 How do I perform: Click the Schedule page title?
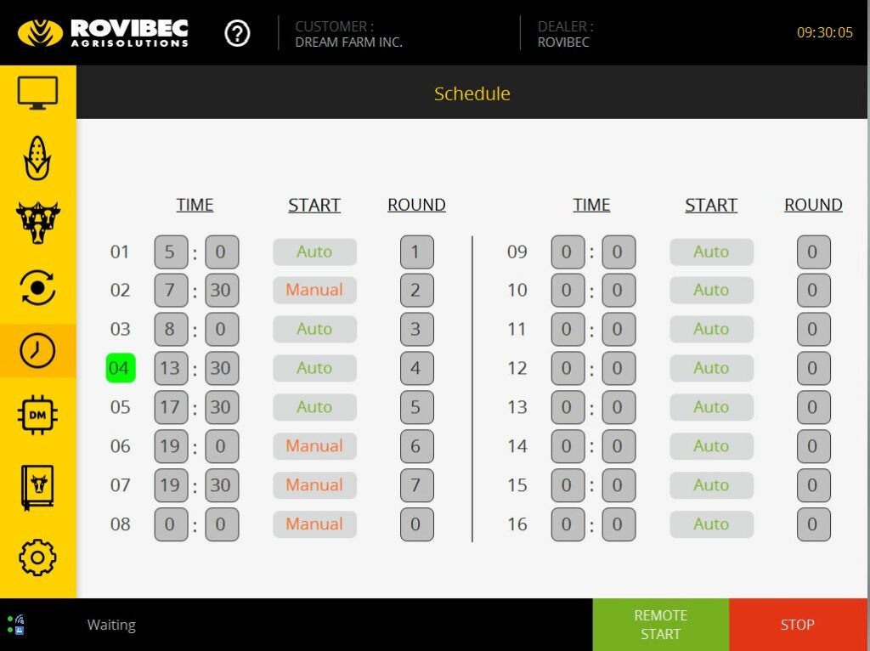[x=472, y=93]
